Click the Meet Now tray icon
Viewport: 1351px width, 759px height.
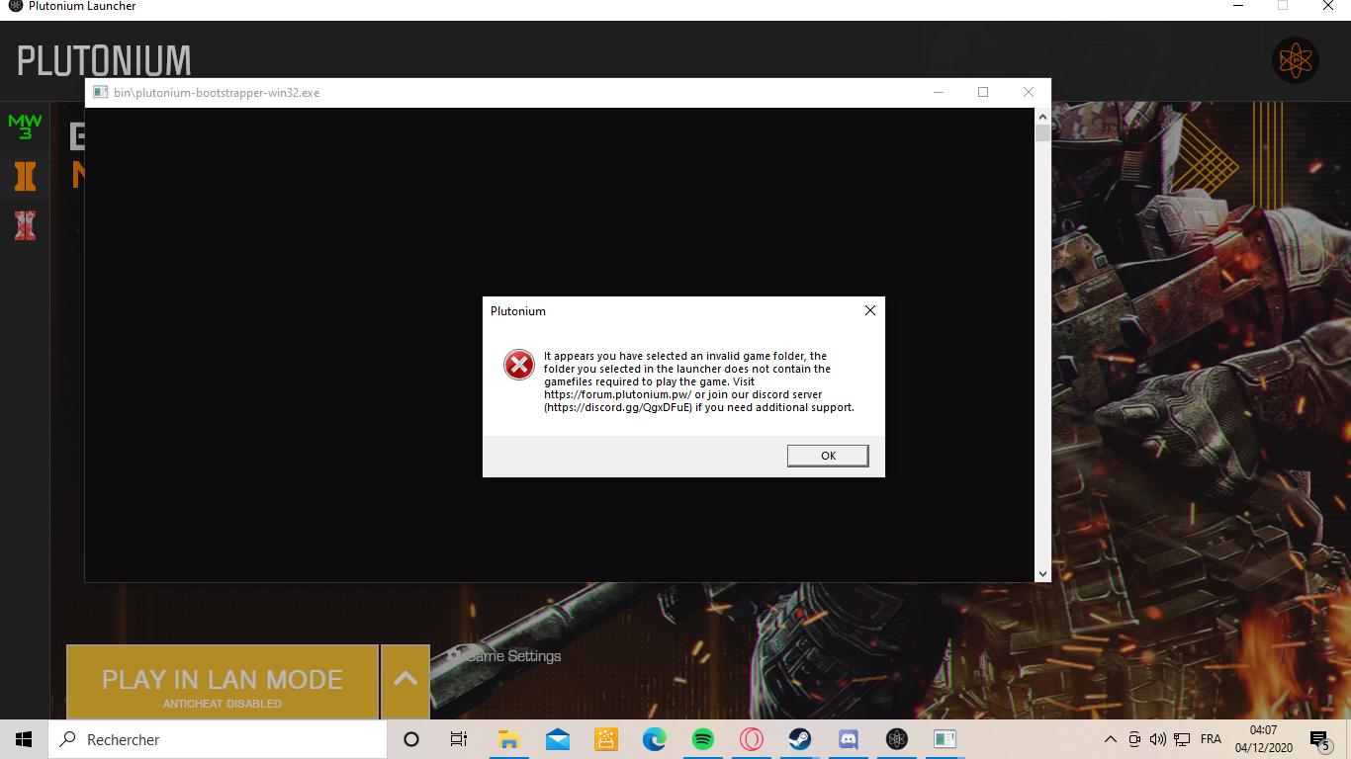click(1133, 739)
